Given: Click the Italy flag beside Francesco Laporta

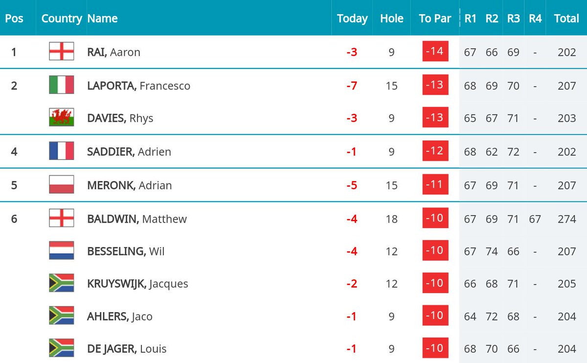Looking at the screenshot, I should 62,85.
